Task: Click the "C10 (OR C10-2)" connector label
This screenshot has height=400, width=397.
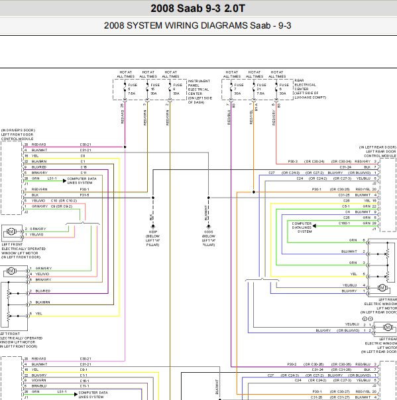Action: tap(64, 201)
